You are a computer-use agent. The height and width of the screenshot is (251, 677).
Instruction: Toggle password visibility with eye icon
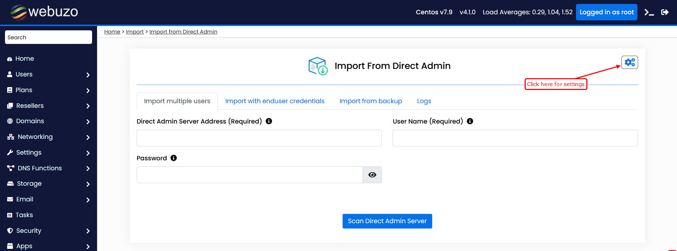point(372,175)
